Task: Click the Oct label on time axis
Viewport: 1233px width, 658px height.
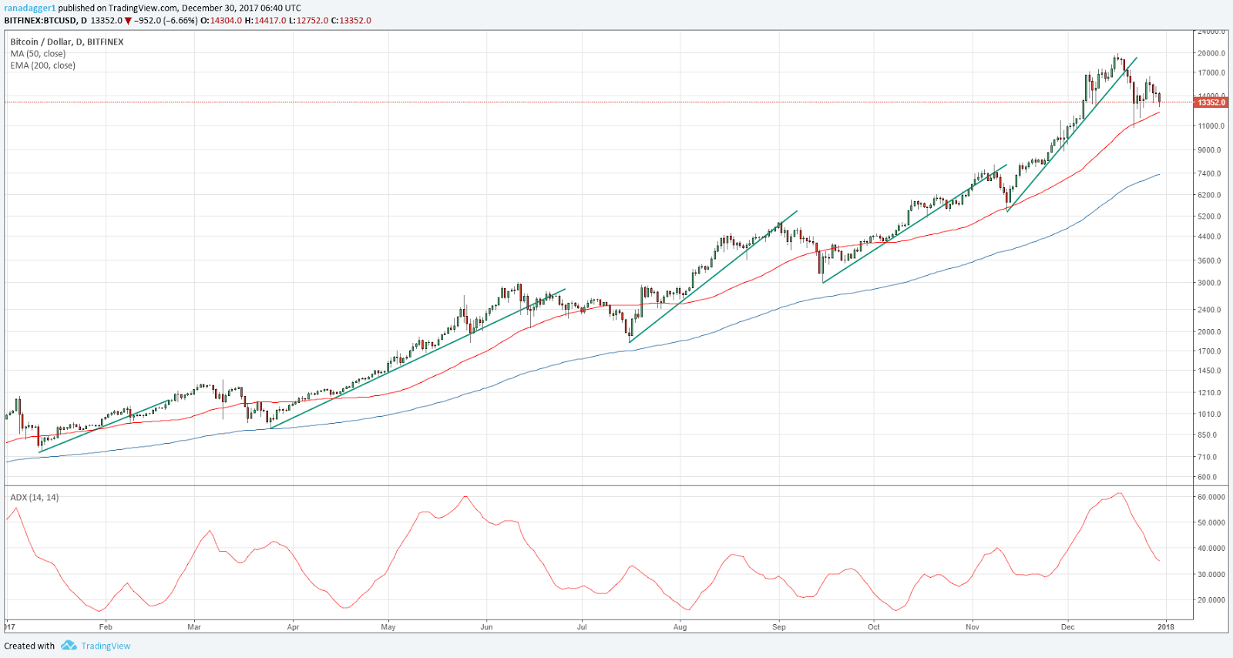Action: pyautogui.click(x=874, y=627)
